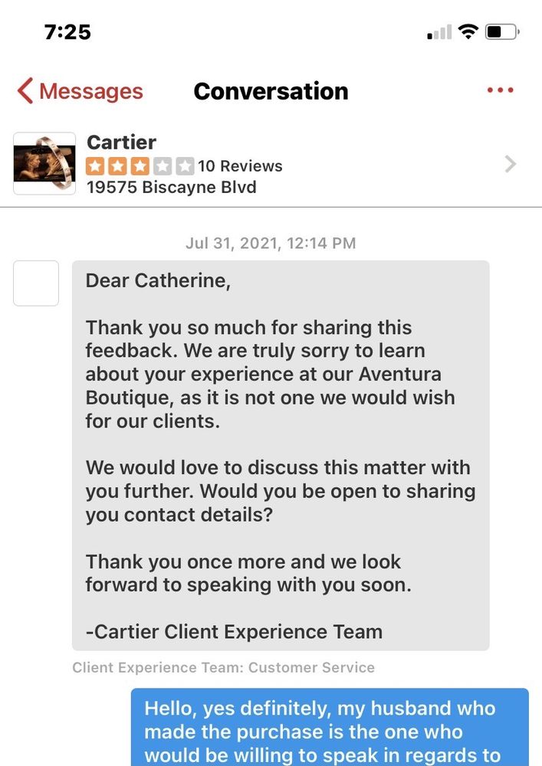Expand Cartier details with right chevron
The height and width of the screenshot is (766, 542).
(511, 164)
